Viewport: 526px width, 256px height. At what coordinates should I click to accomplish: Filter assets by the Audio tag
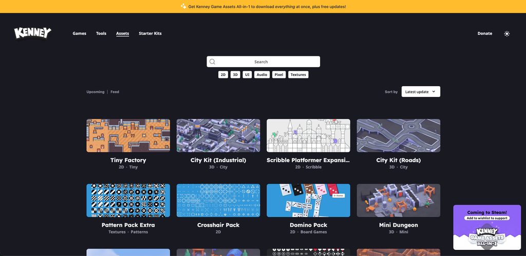coord(262,75)
